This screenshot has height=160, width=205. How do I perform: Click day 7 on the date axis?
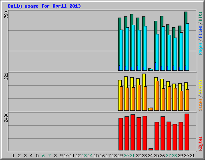click(x=49, y=156)
